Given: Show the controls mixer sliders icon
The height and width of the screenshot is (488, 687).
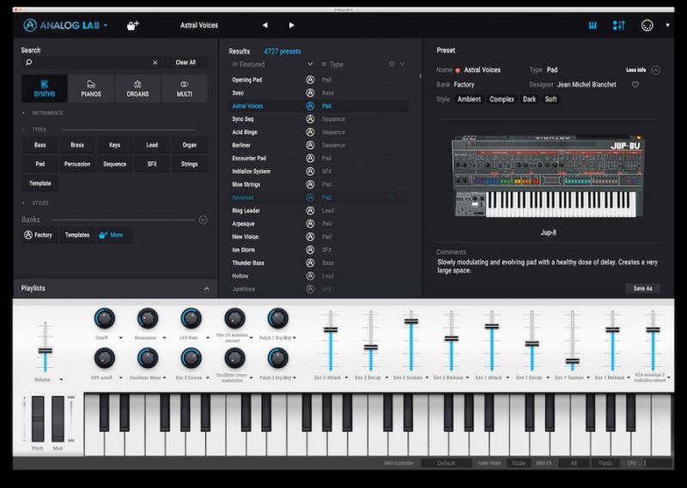Looking at the screenshot, I should pyautogui.click(x=618, y=26).
